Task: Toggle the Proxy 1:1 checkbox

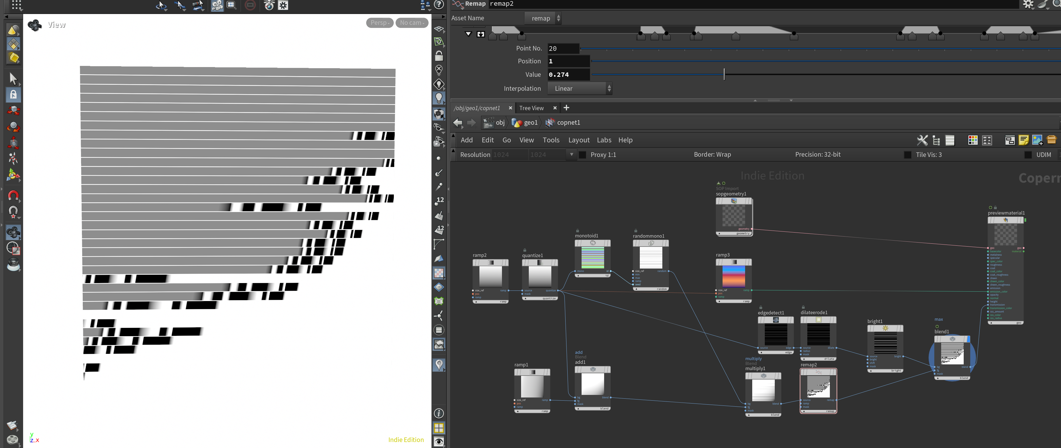Action: pos(582,155)
